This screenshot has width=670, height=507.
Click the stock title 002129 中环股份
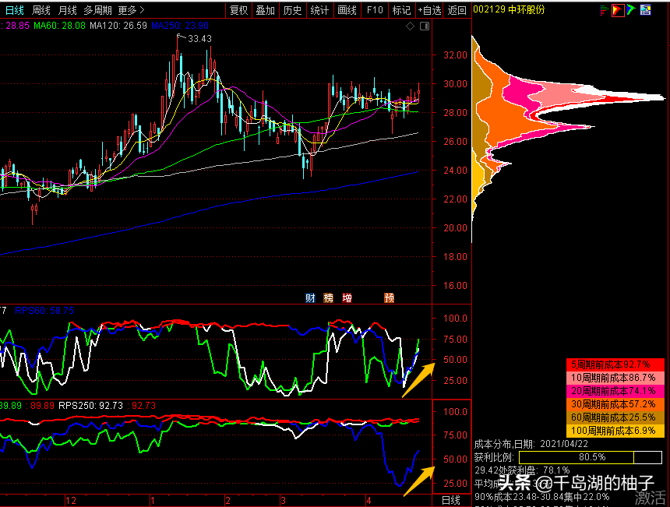[509, 9]
